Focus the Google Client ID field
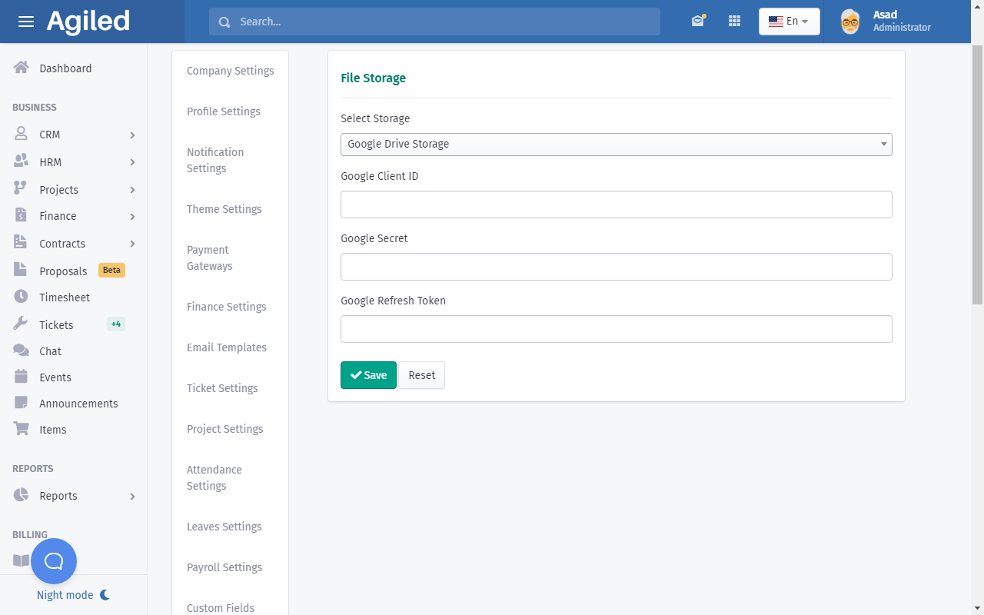 point(616,204)
